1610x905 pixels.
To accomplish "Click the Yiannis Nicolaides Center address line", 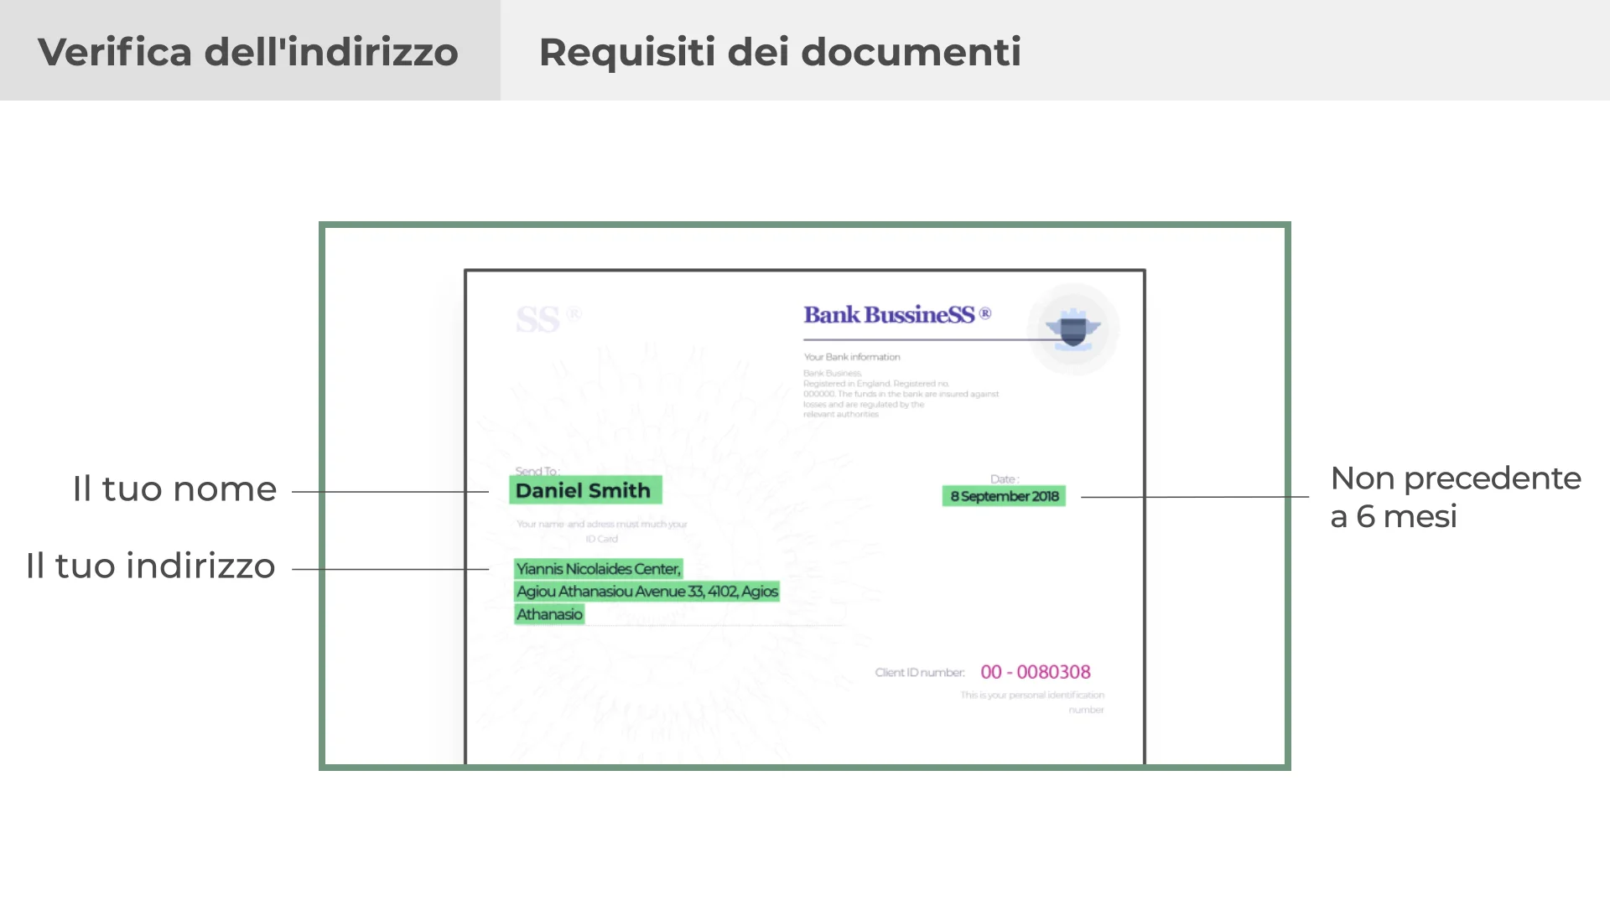I will click(598, 569).
